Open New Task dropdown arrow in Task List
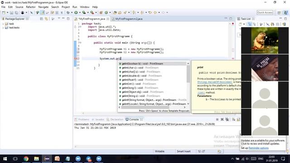The image size is (290, 163). click(244, 24)
